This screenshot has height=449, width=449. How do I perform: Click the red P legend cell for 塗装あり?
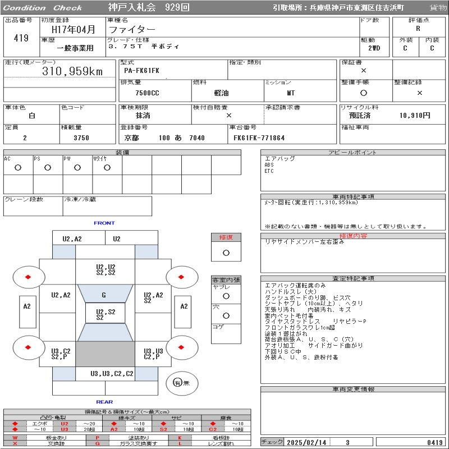(97, 438)
